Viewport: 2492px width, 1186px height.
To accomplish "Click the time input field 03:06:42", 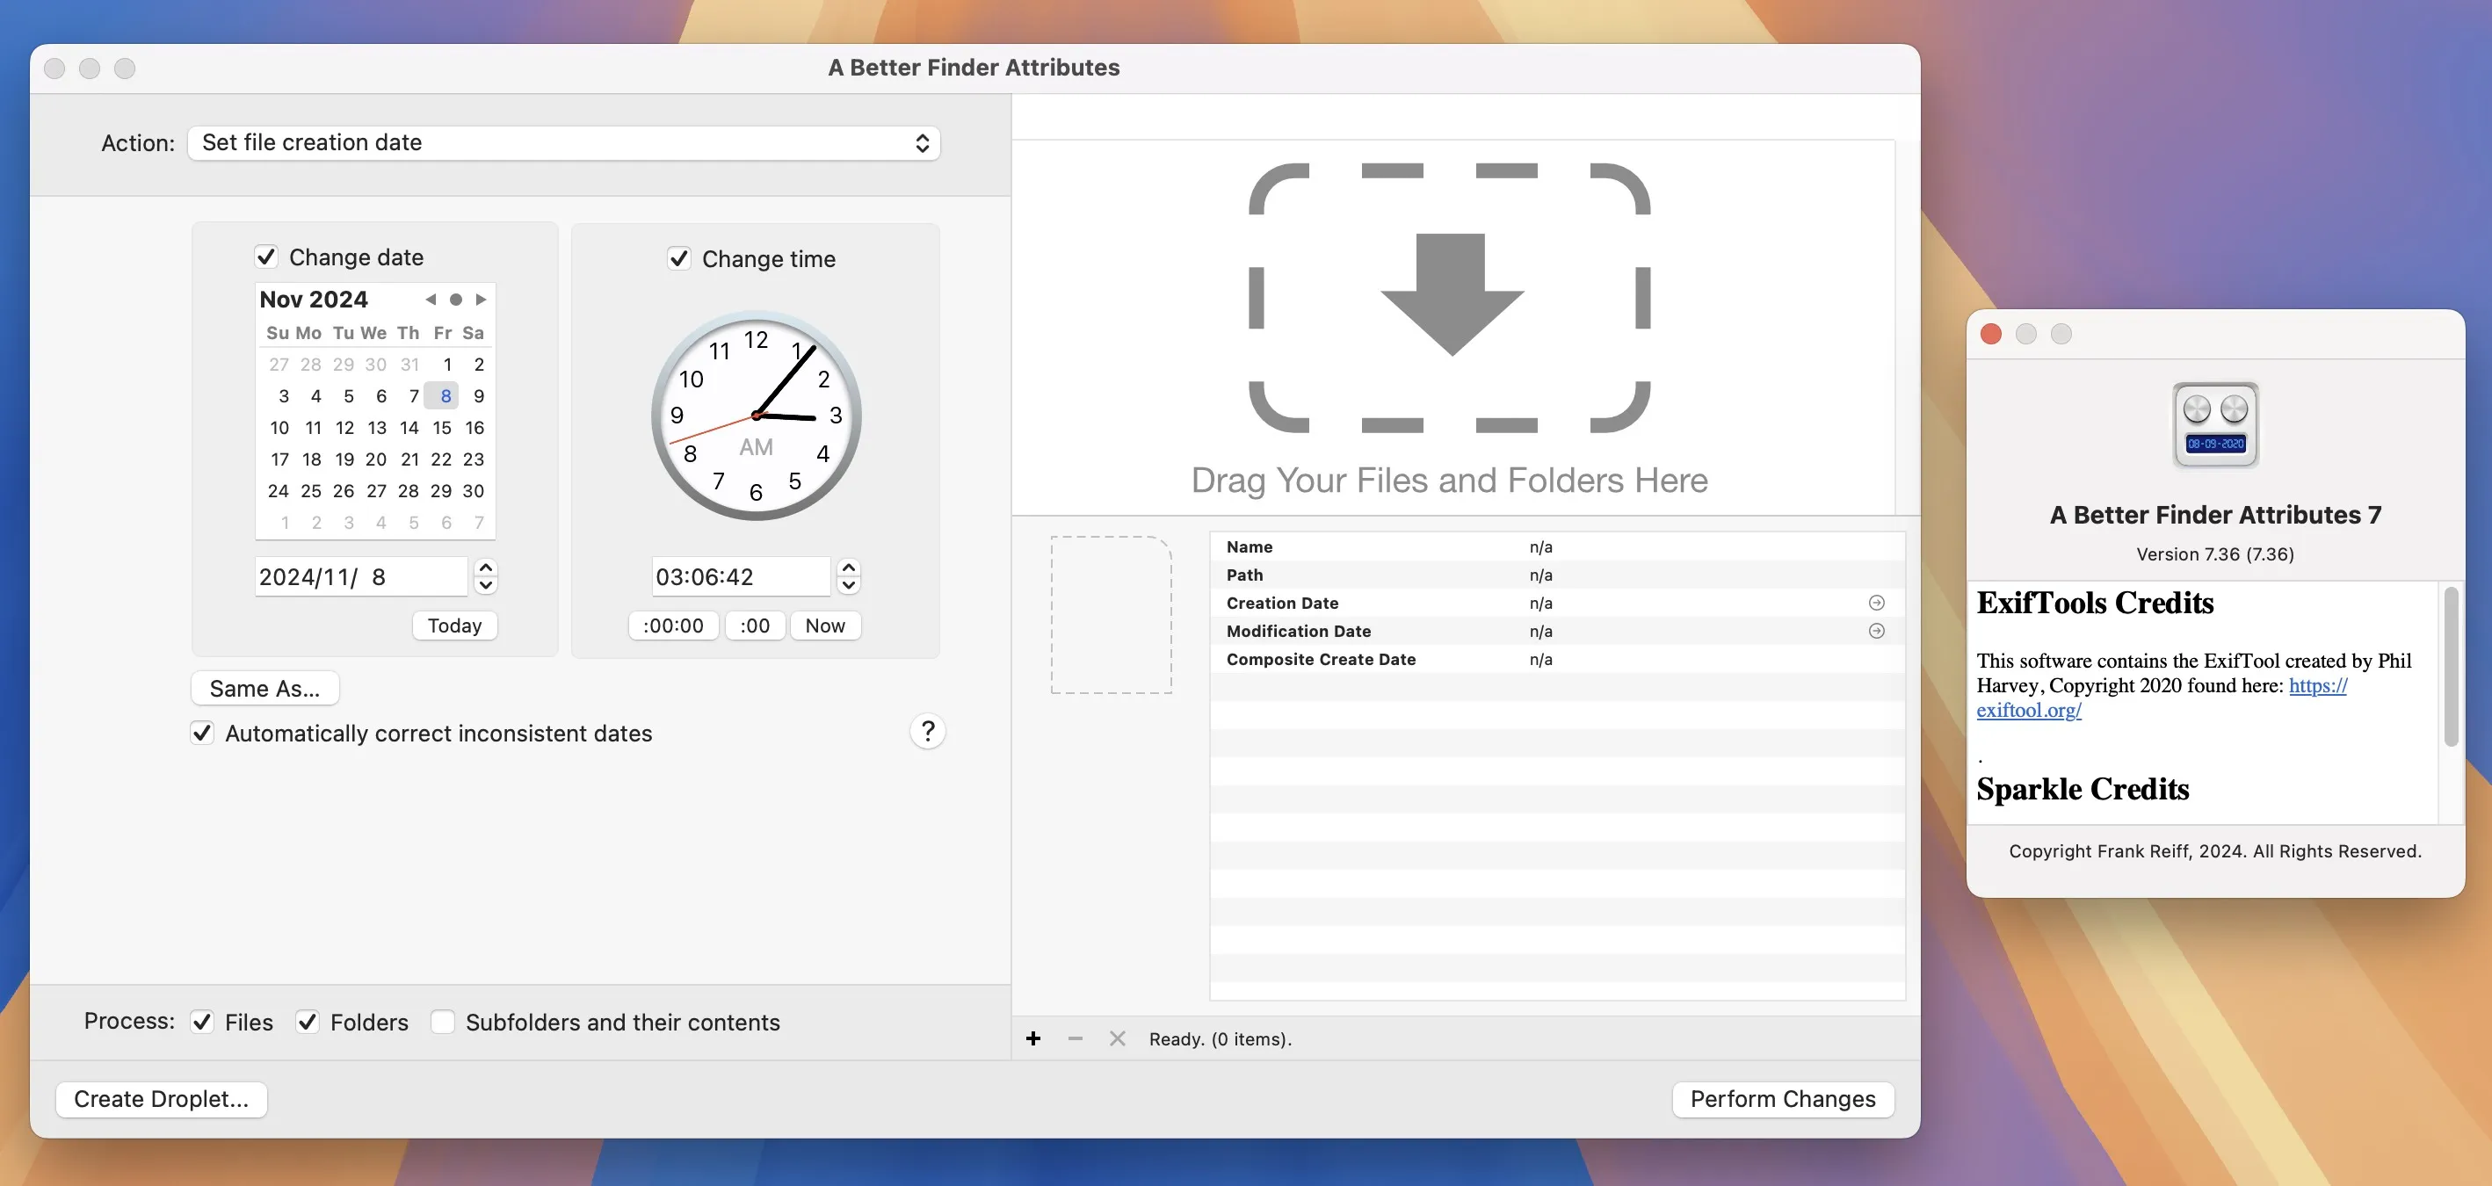I will tap(740, 576).
